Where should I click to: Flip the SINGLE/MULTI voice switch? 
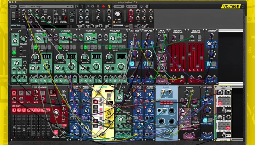coord(46,12)
